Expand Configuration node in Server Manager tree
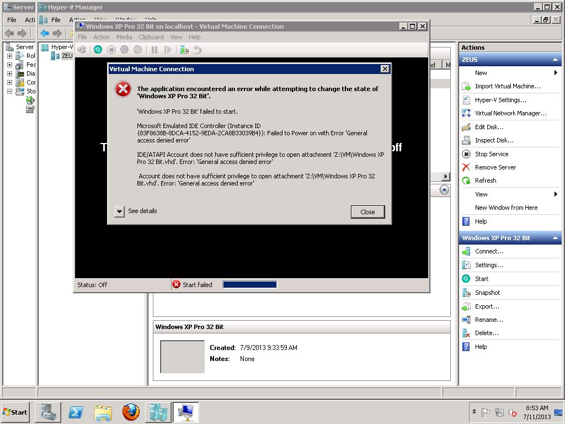 tap(10, 83)
